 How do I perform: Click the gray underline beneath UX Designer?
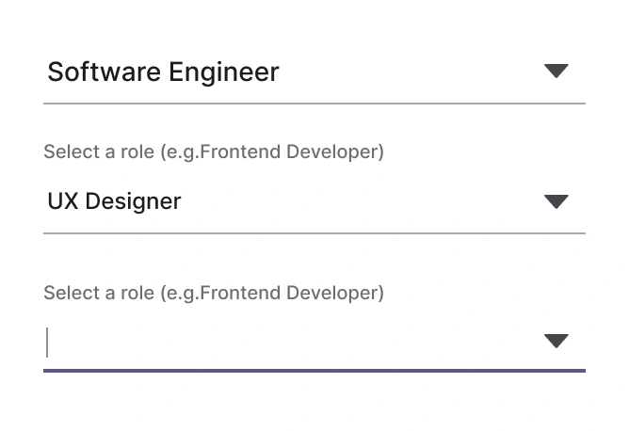pos(314,231)
